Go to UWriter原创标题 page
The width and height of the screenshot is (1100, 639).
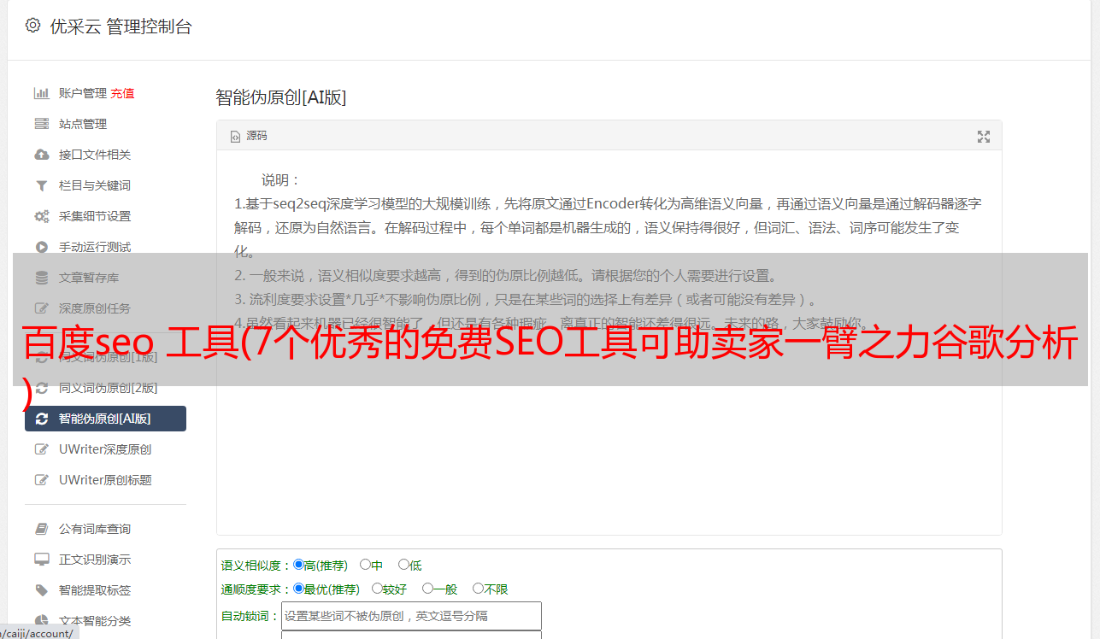pos(105,480)
